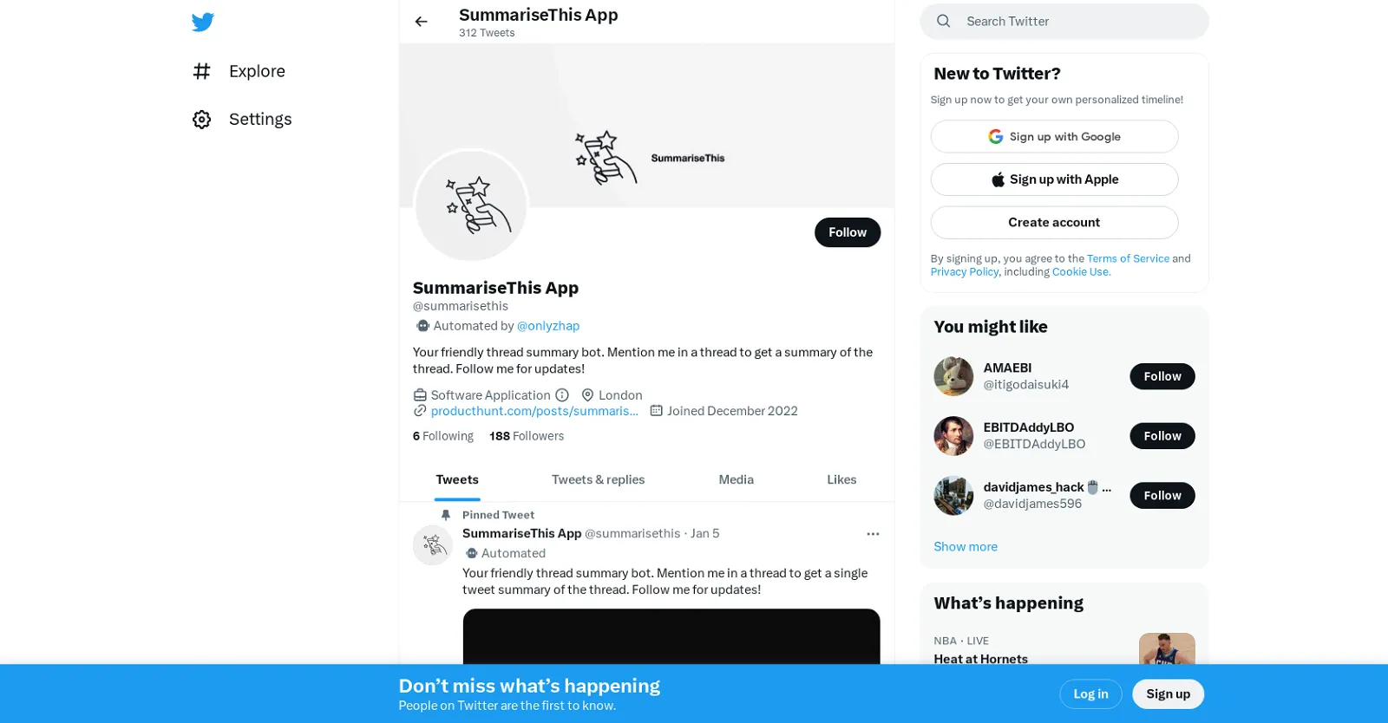The width and height of the screenshot is (1388, 723).
Task: Click the Terms of Service link
Action: pos(1128,257)
